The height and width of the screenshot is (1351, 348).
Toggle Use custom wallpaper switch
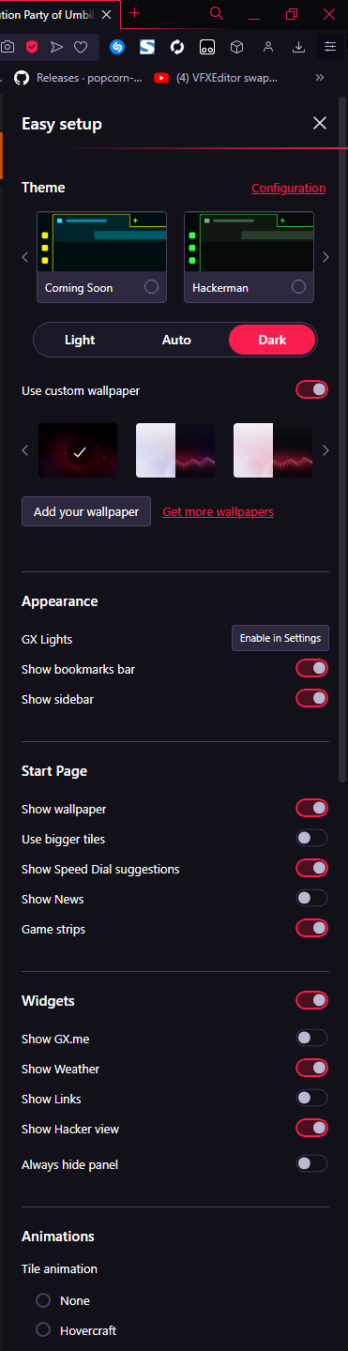312,389
